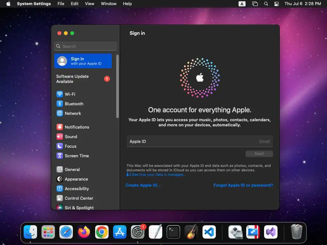Open System Settings app menu
This screenshot has width=327, height=245.
(x=34, y=4)
